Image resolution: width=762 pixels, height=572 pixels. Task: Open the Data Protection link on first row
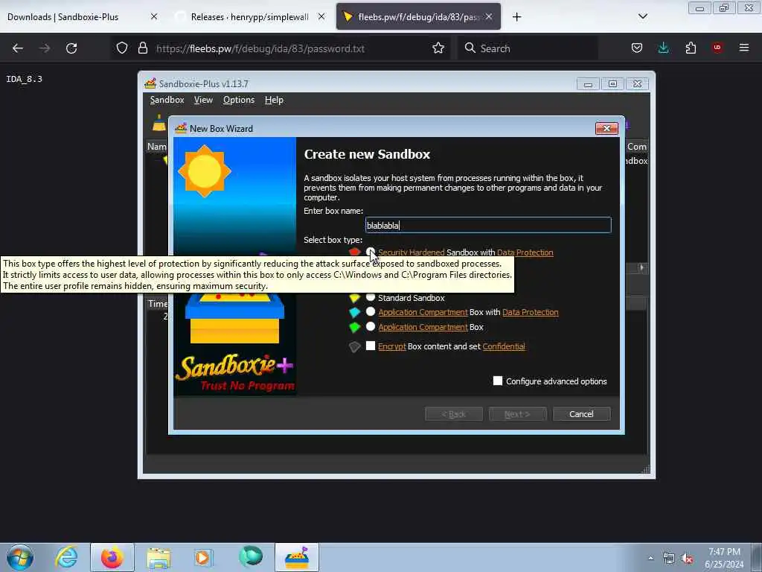(525, 252)
